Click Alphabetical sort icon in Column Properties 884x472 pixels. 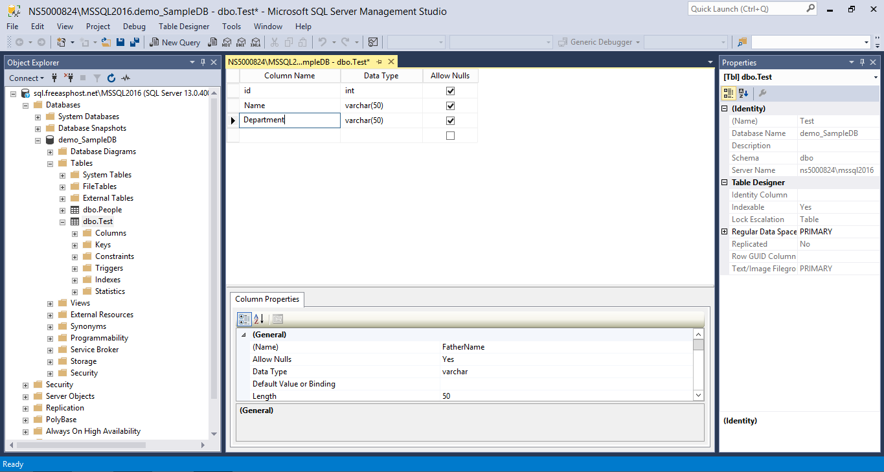click(258, 319)
